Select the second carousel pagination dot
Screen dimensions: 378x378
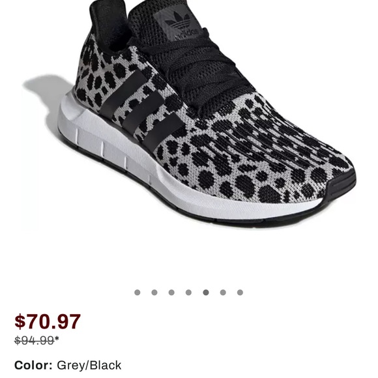[x=154, y=293]
